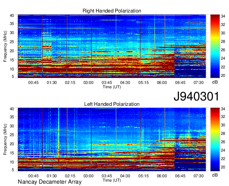Click the Right Handed Polarization spectrogram image
The image size is (229, 186).
click(112, 46)
